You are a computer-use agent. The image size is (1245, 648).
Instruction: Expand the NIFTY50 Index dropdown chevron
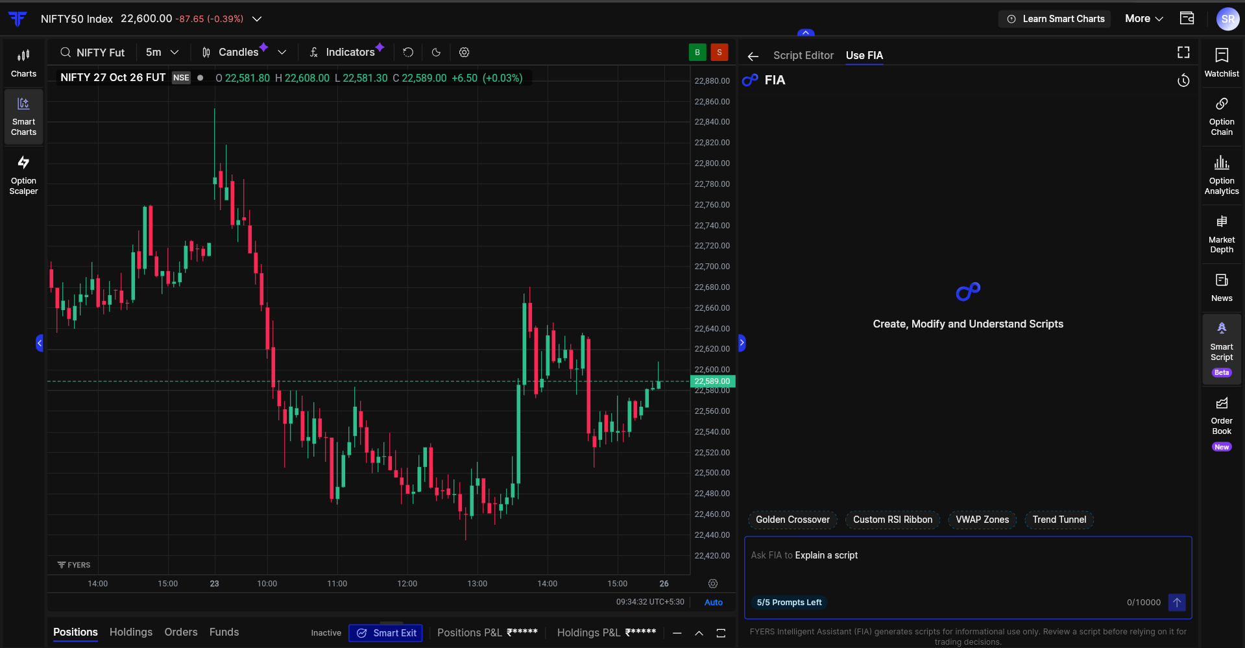[x=257, y=19]
